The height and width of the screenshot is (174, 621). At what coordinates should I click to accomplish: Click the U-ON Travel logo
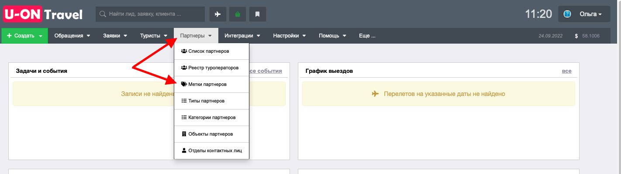(43, 14)
